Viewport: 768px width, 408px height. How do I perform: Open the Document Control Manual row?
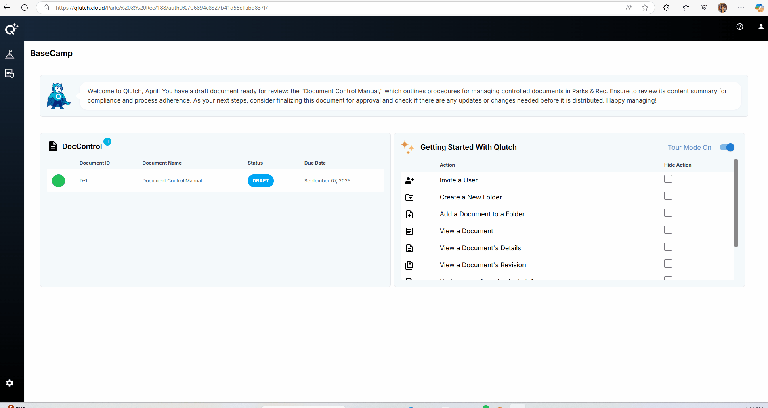tap(216, 181)
